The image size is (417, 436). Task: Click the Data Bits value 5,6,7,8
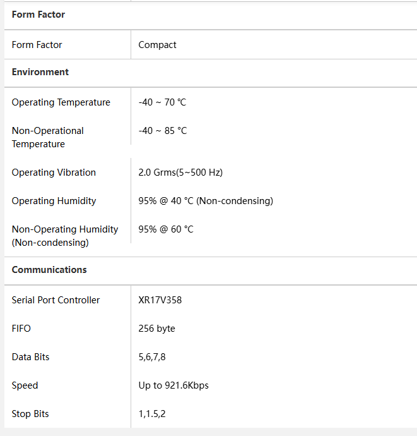(152, 357)
